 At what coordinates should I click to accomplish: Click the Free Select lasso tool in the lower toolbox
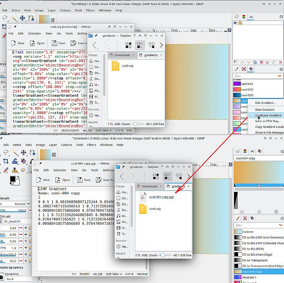[5, 152]
